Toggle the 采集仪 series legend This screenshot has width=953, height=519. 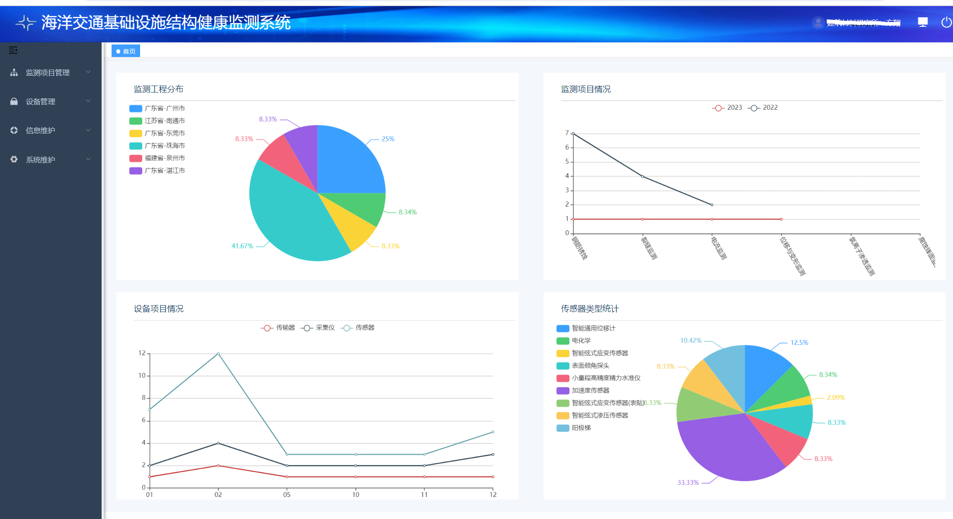click(318, 328)
